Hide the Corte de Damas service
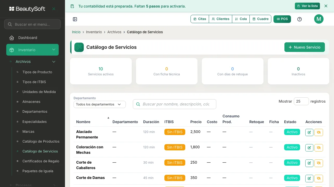This screenshot has width=334, height=187. tap(319, 178)
